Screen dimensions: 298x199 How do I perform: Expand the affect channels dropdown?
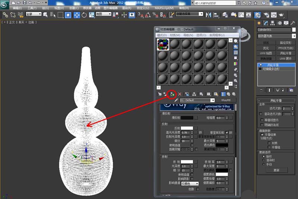click(190, 184)
